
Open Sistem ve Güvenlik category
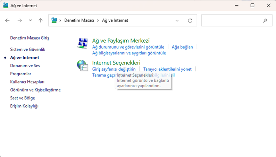pos(28,50)
